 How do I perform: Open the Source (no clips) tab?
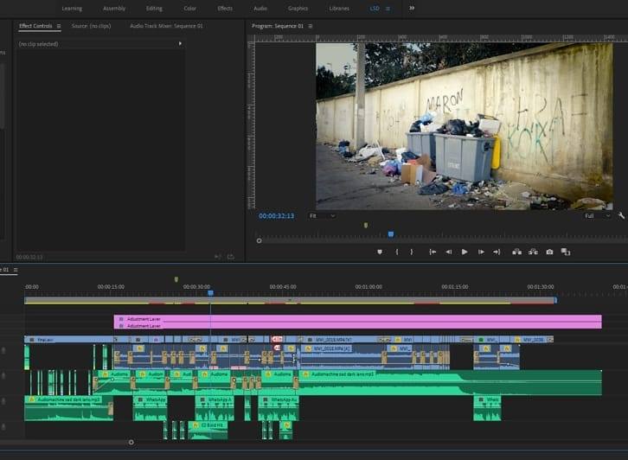pos(91,26)
